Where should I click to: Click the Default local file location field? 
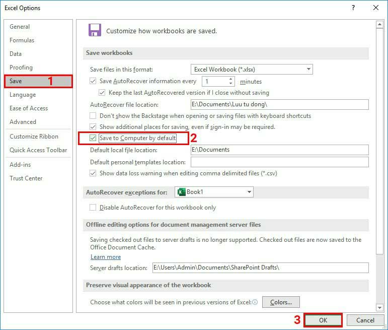coord(280,150)
